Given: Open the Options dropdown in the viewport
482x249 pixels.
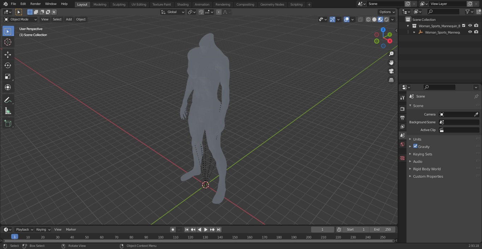Looking at the screenshot, I should 387,12.
